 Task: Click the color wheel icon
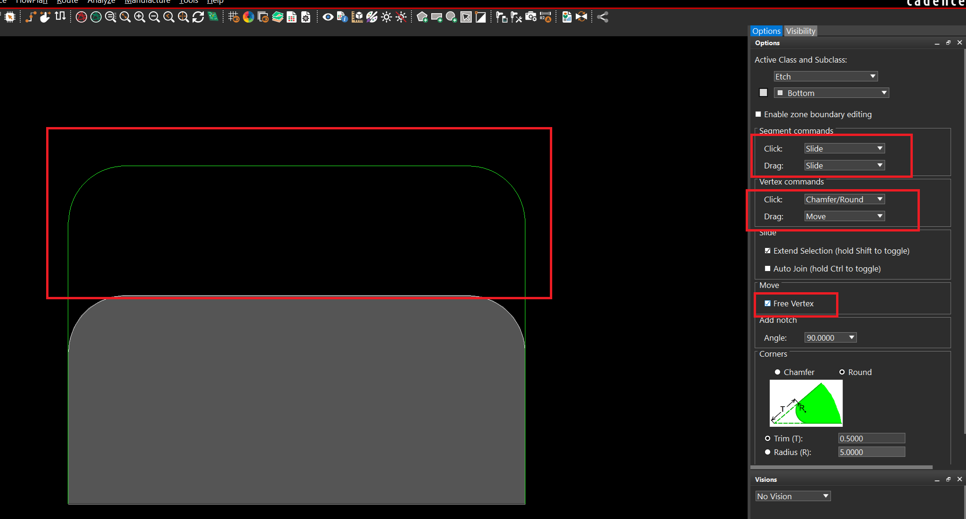point(249,17)
